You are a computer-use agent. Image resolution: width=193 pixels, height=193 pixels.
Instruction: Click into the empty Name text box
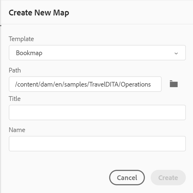point(97,144)
